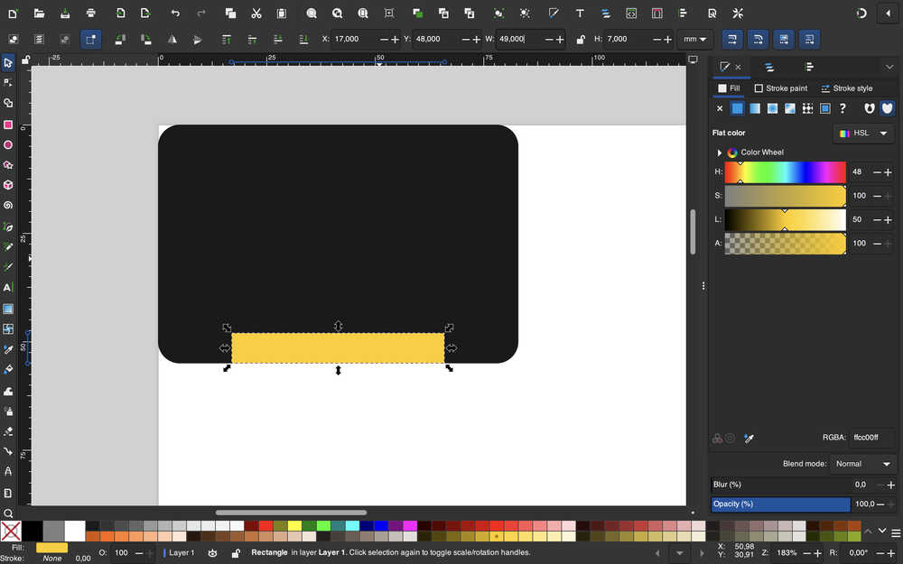This screenshot has height=564, width=903.
Task: Open the Text and Font dialog icon
Action: [580, 14]
